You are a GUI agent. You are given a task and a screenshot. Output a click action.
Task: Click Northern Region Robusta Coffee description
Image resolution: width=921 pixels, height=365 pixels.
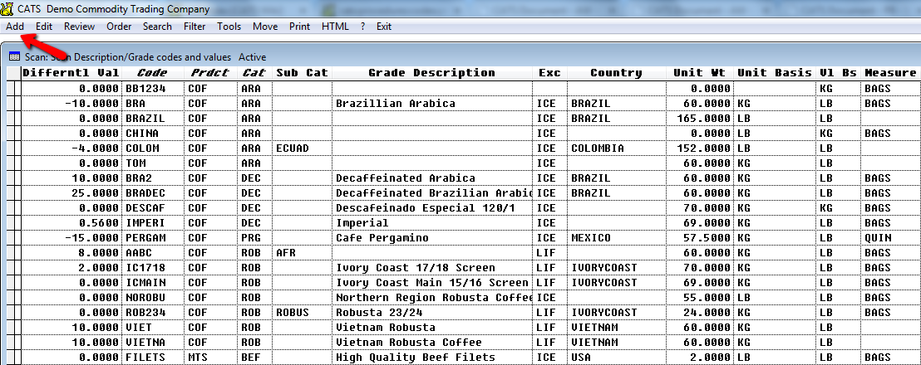point(433,298)
